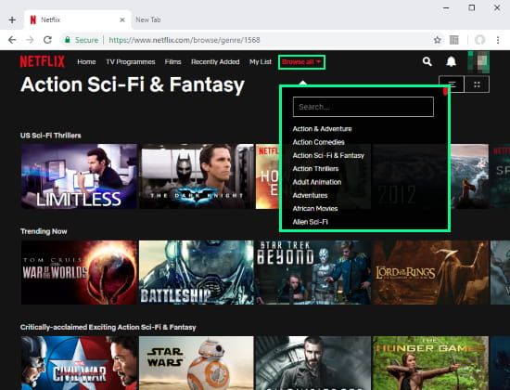Open TV Programmes section
This screenshot has height=390, width=510.
tap(131, 62)
